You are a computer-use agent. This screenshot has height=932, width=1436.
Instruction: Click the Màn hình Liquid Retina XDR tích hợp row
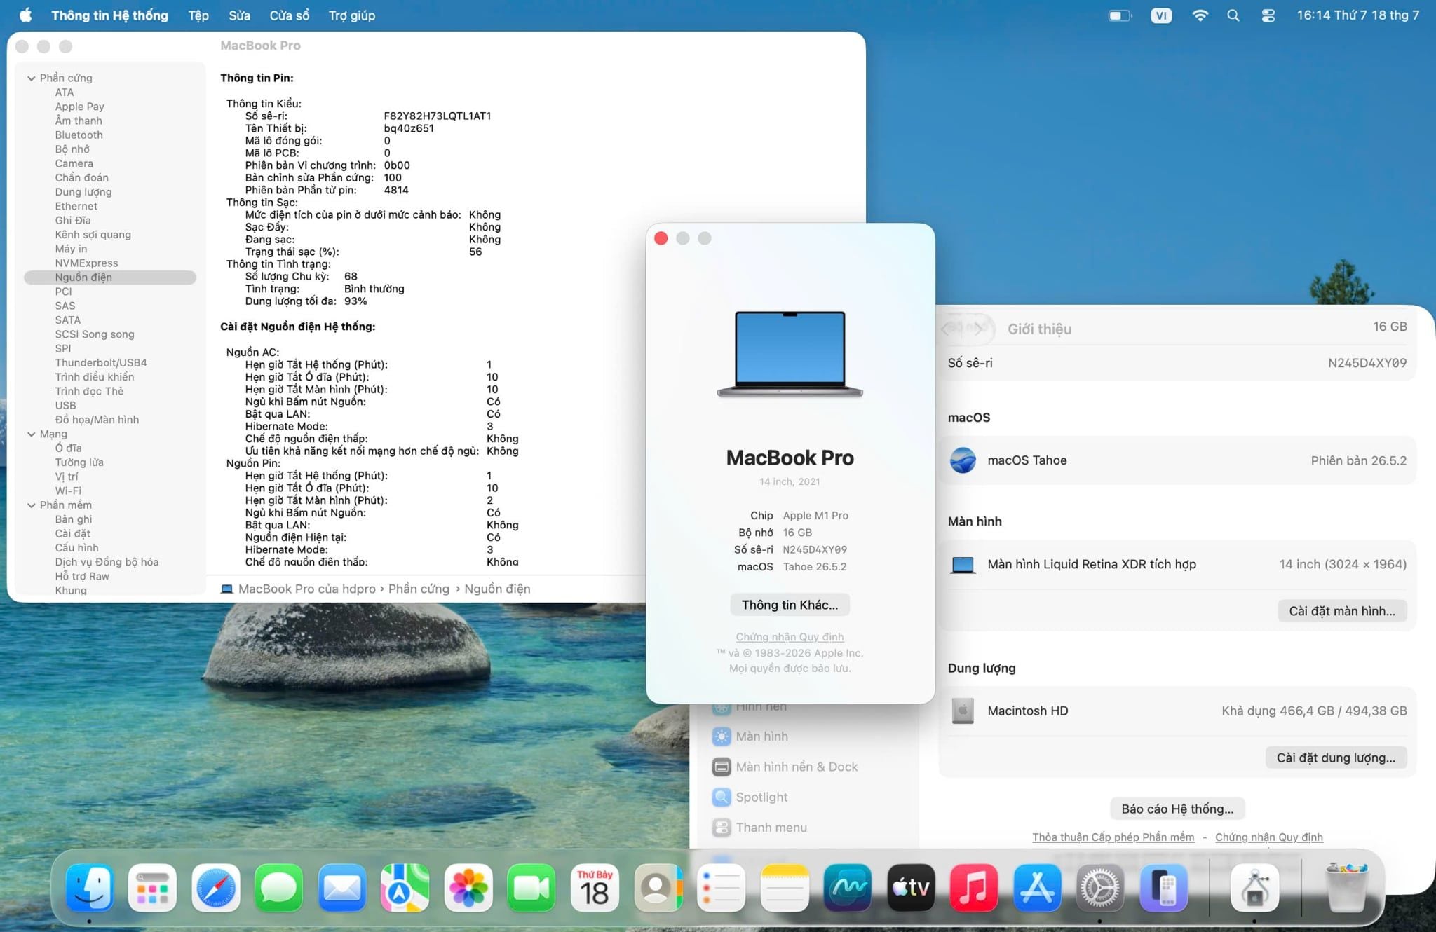[x=1177, y=564]
